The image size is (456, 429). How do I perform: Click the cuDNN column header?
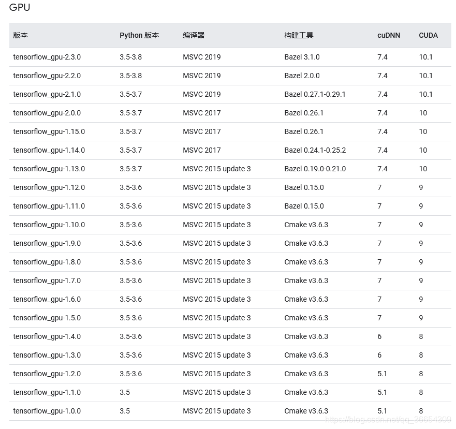pos(389,36)
